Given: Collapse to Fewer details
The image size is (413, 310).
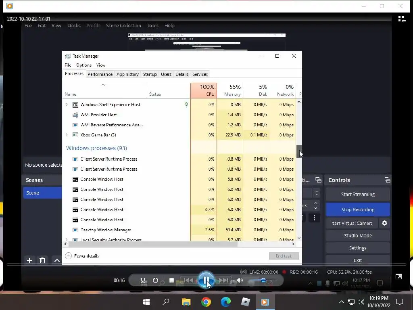Looking at the screenshot, I should coord(82,256).
